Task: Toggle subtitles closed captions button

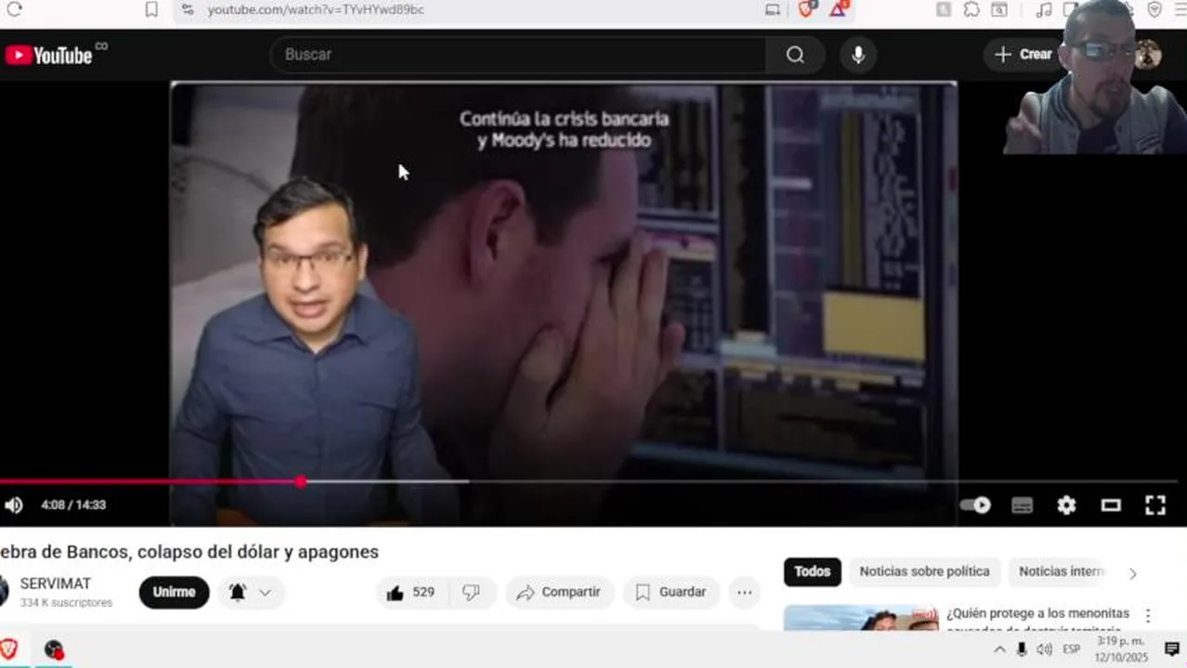Action: tap(1022, 505)
